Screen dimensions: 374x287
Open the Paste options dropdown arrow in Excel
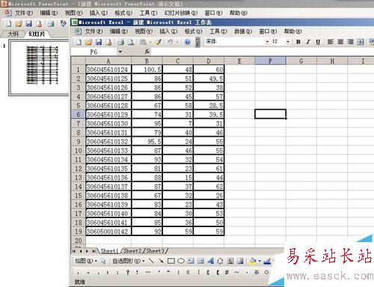pyautogui.click(x=150, y=42)
